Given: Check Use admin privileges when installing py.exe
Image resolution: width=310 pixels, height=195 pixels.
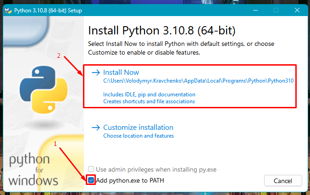Looking at the screenshot, I should pyautogui.click(x=91, y=169).
